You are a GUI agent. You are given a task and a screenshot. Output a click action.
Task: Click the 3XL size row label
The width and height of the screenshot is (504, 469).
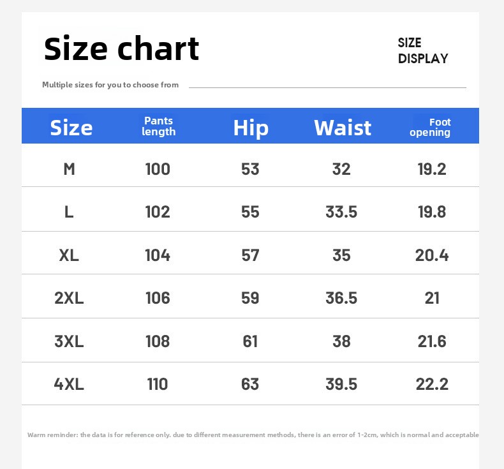pos(69,341)
